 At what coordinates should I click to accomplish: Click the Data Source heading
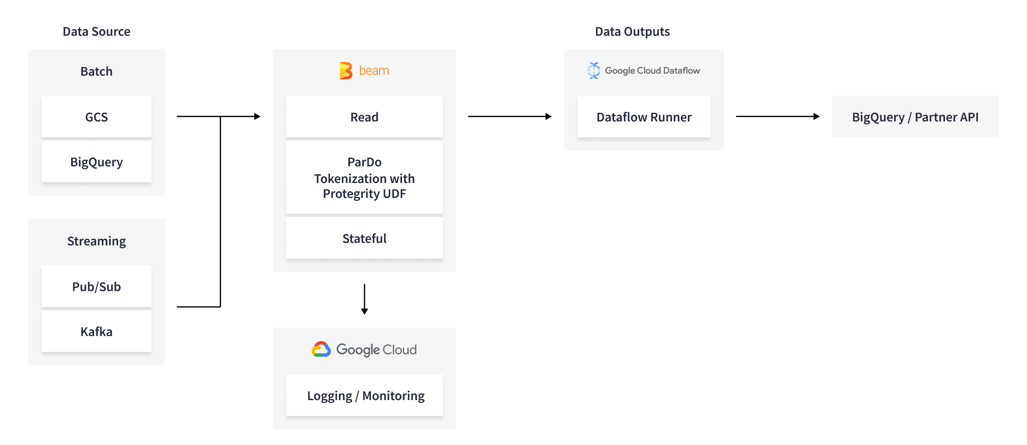(x=97, y=32)
